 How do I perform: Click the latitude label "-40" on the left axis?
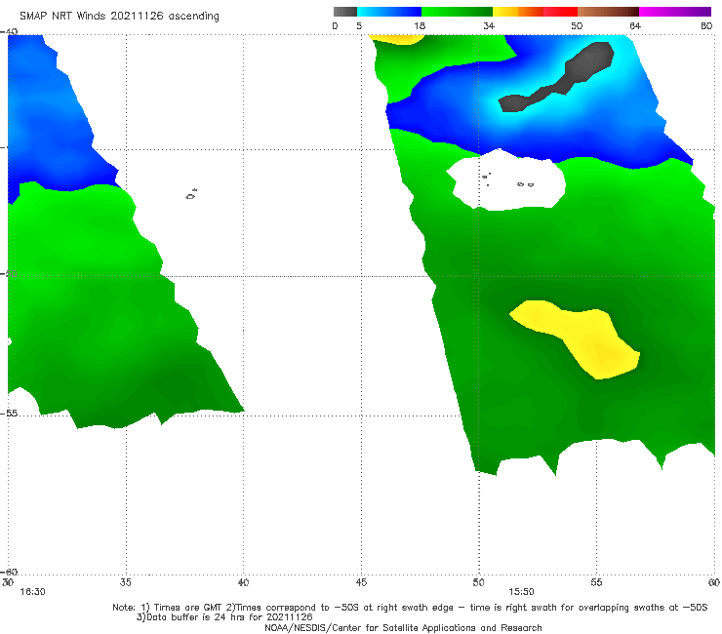(9, 31)
